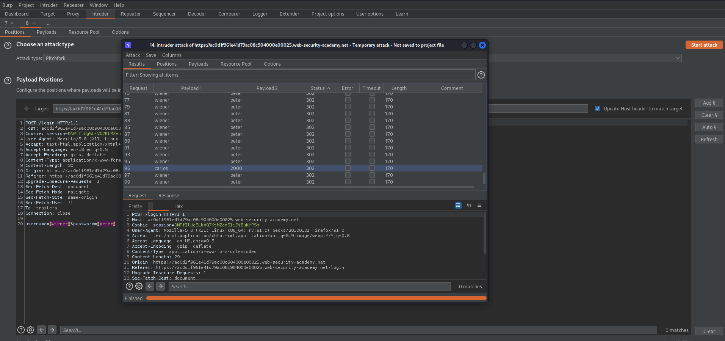Switch to Response tab in attack window
The height and width of the screenshot is (341, 725).
(x=169, y=195)
